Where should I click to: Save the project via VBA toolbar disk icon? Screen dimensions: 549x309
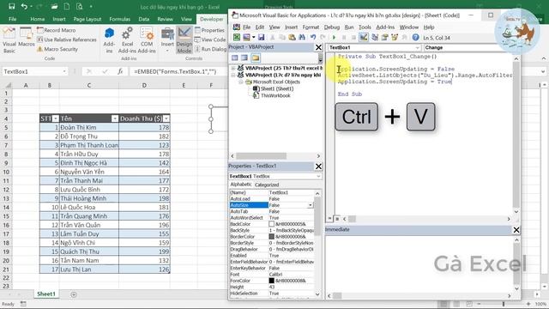pyautogui.click(x=261, y=37)
